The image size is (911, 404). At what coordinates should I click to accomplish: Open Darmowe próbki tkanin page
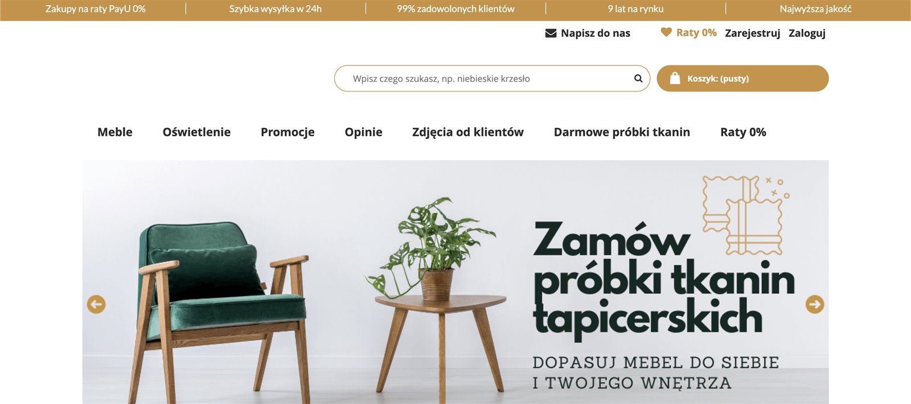point(622,132)
